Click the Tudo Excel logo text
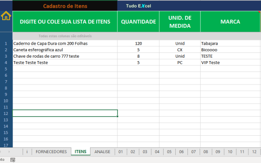 point(138,6)
